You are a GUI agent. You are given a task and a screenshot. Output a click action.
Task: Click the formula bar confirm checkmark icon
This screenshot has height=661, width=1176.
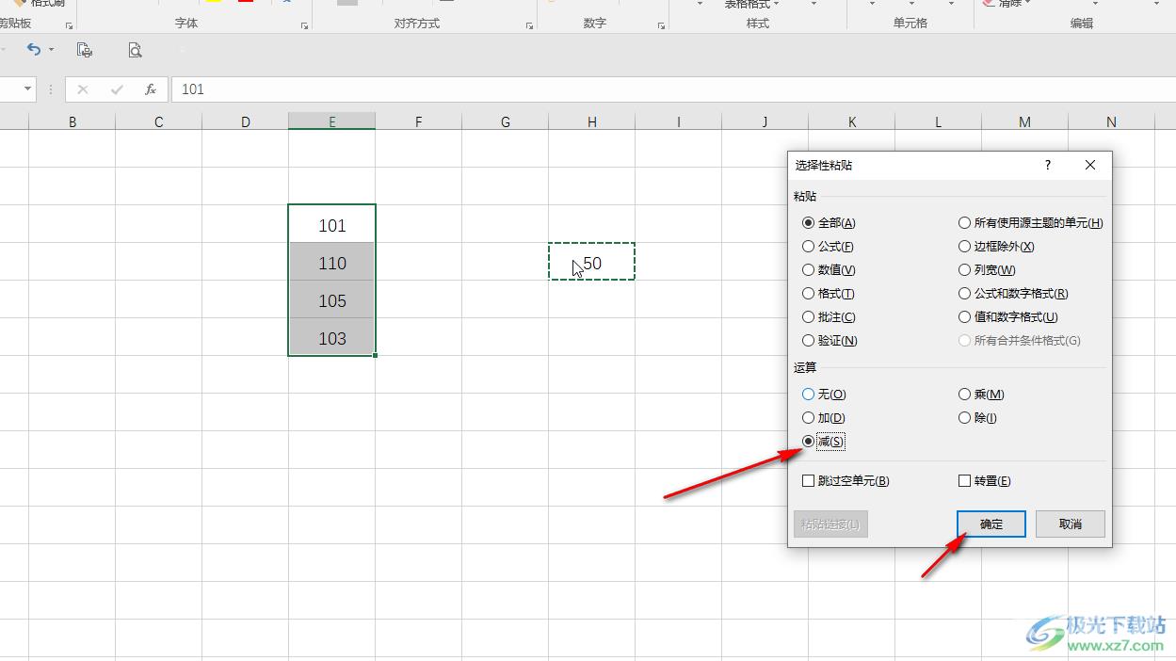point(117,89)
